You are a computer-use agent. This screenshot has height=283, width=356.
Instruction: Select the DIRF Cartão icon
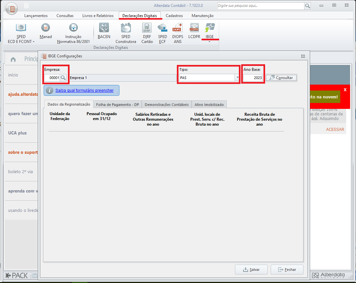(x=147, y=33)
